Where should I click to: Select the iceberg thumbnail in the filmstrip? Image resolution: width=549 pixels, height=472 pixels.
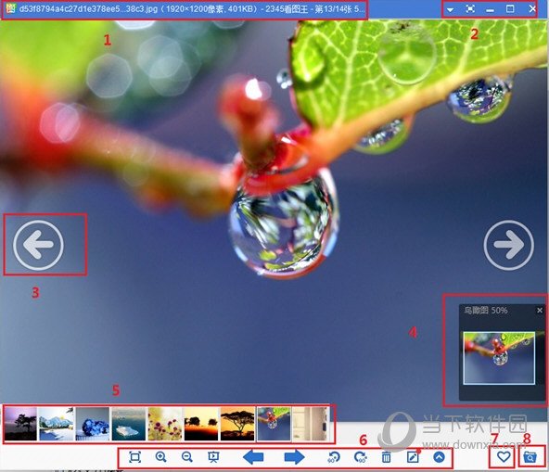[129, 424]
